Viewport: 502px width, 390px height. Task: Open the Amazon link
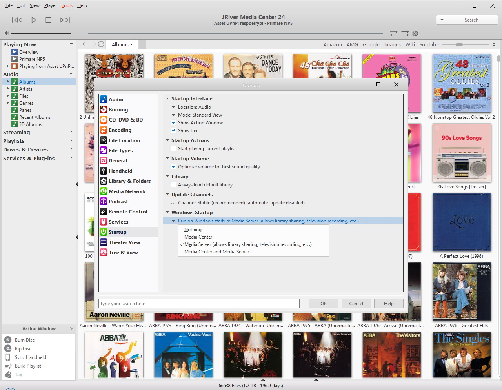pos(333,44)
